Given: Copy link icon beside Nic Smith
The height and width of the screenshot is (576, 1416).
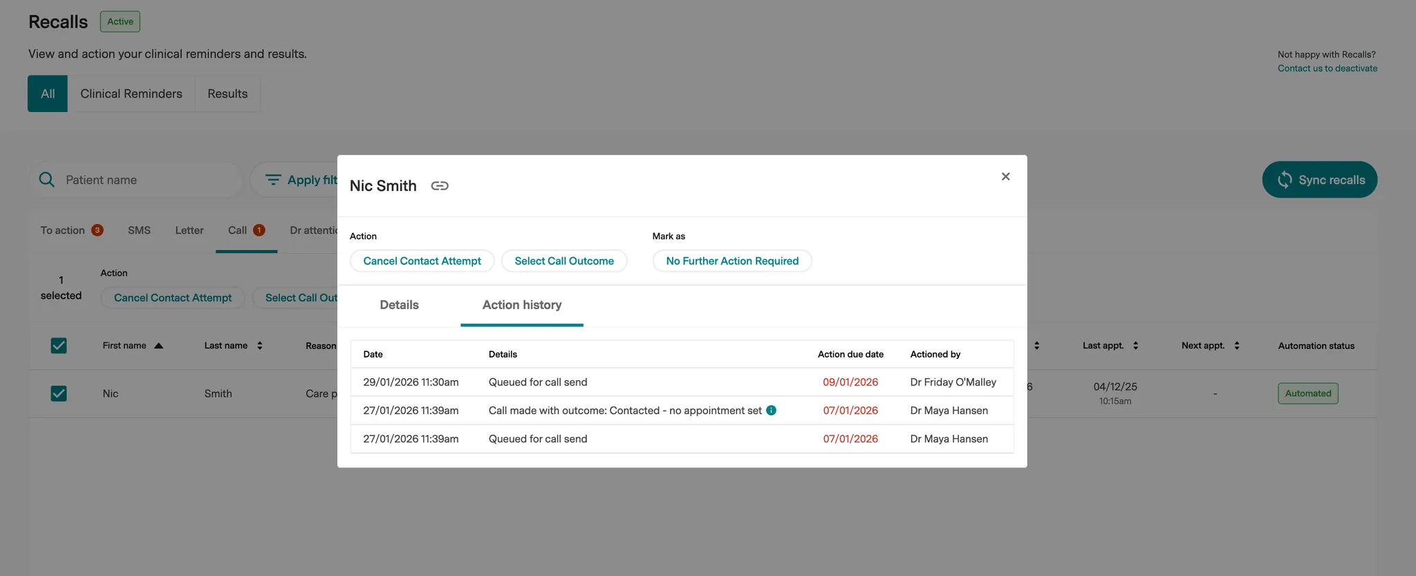Looking at the screenshot, I should point(440,186).
